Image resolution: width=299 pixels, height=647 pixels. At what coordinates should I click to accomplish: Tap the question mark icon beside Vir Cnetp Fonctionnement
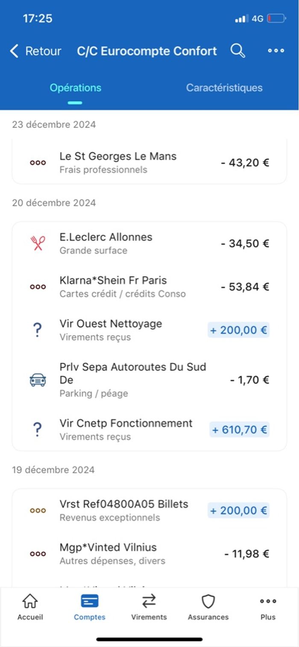tap(38, 430)
